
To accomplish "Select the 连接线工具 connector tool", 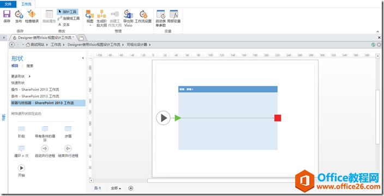I will point(68,19).
